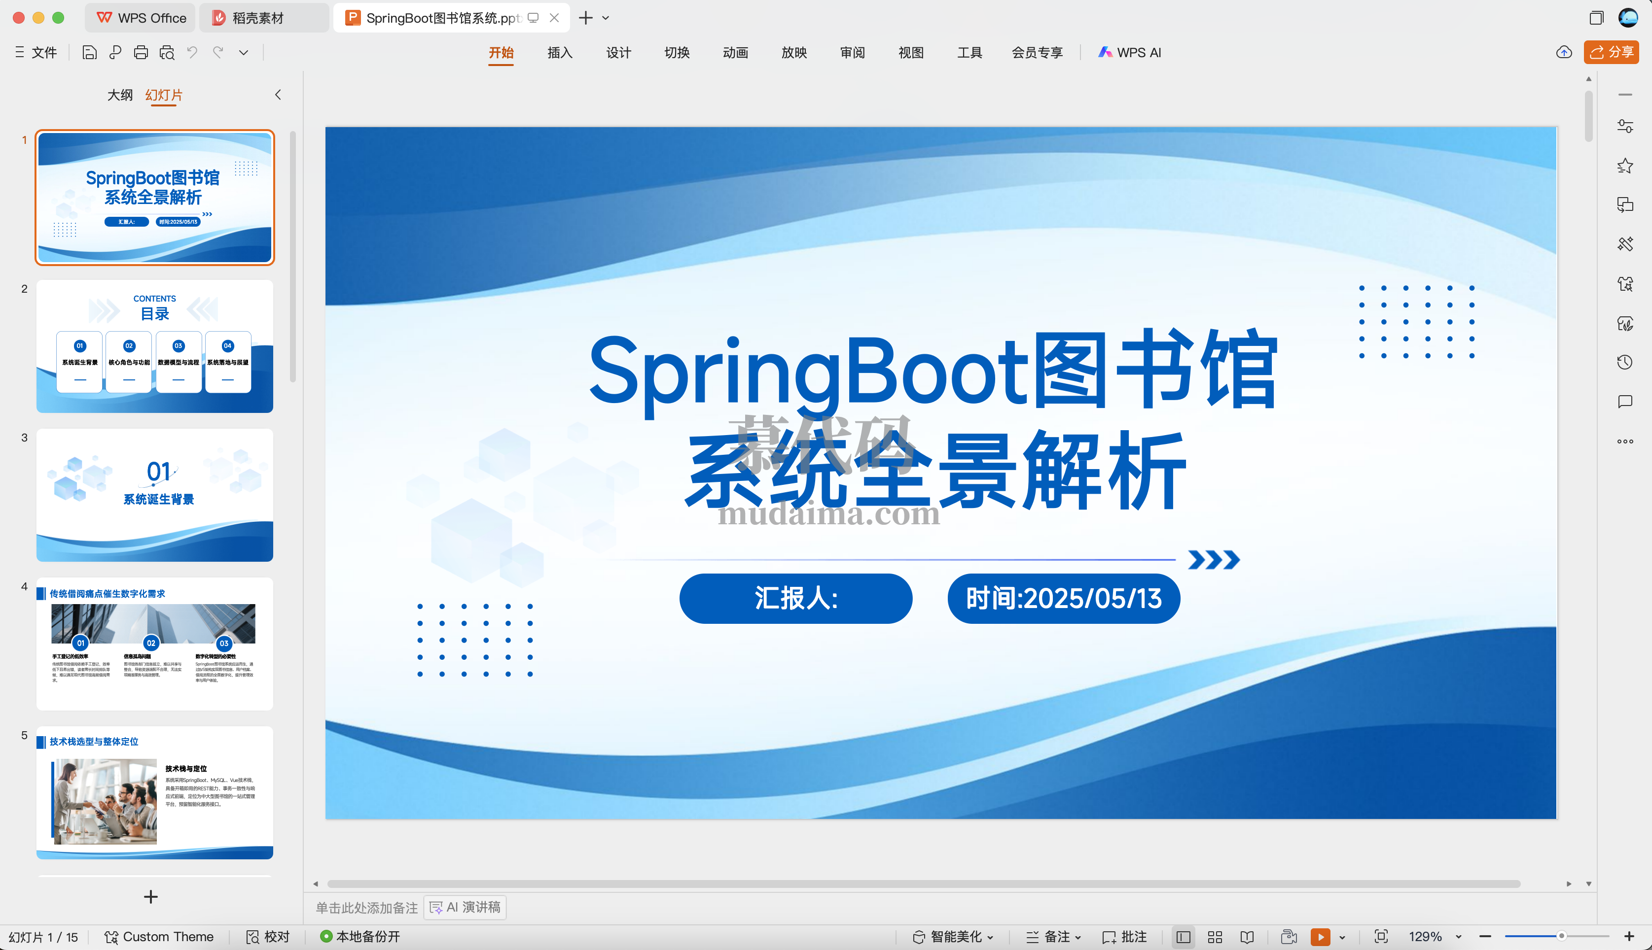The height and width of the screenshot is (950, 1652).
Task: Click the Undo icon
Action: tap(191, 52)
